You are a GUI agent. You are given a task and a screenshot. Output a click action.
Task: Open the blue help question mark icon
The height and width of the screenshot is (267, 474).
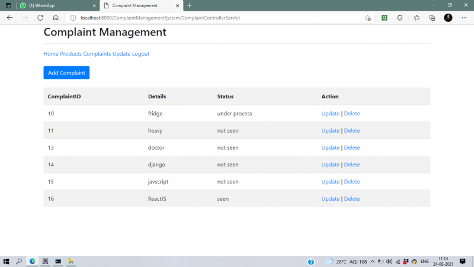pos(310,262)
